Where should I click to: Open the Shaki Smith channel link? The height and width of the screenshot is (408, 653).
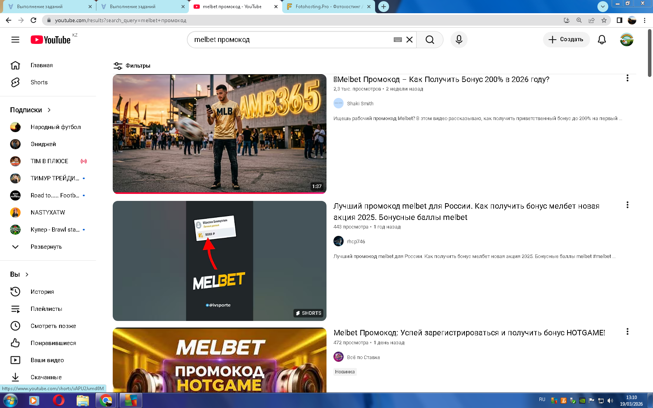[x=360, y=103]
